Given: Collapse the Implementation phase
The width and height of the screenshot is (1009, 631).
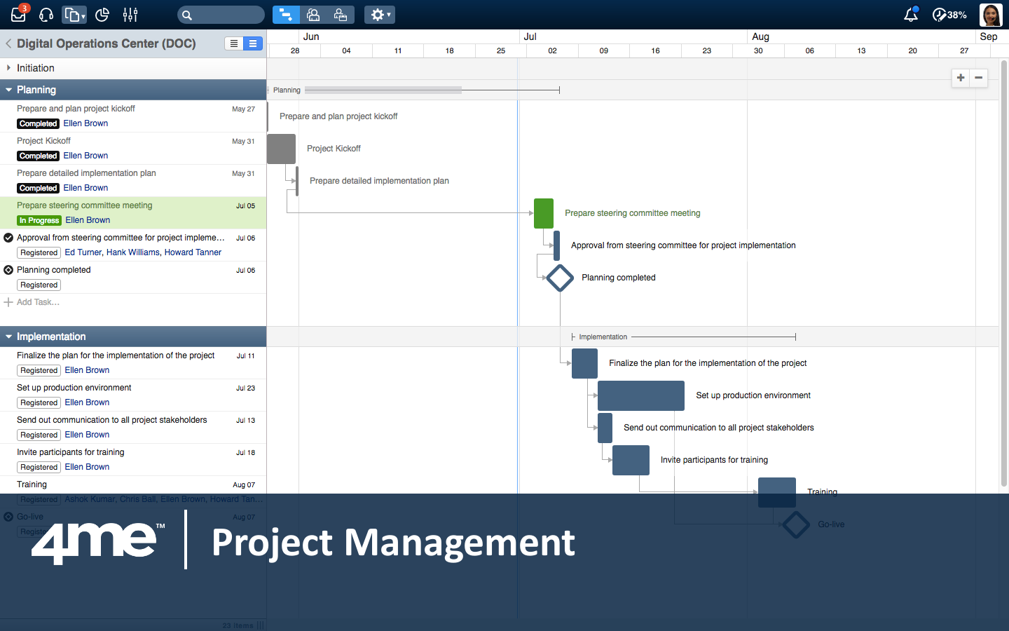Looking at the screenshot, I should click(x=8, y=337).
